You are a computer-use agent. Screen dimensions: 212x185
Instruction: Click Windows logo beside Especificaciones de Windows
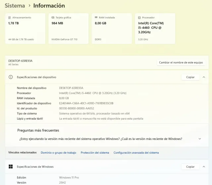tap(11, 166)
